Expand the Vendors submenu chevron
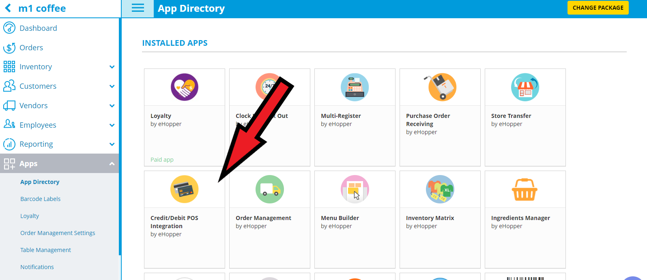Viewport: 647px width, 280px height. (112, 106)
